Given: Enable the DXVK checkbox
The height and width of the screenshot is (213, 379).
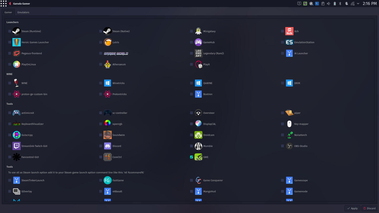Looking at the screenshot, I should (282, 83).
